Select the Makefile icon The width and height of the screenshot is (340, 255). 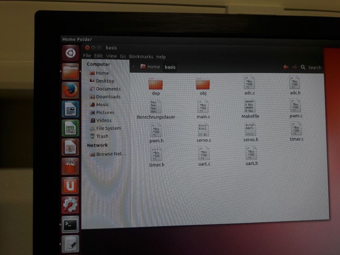[x=250, y=106]
